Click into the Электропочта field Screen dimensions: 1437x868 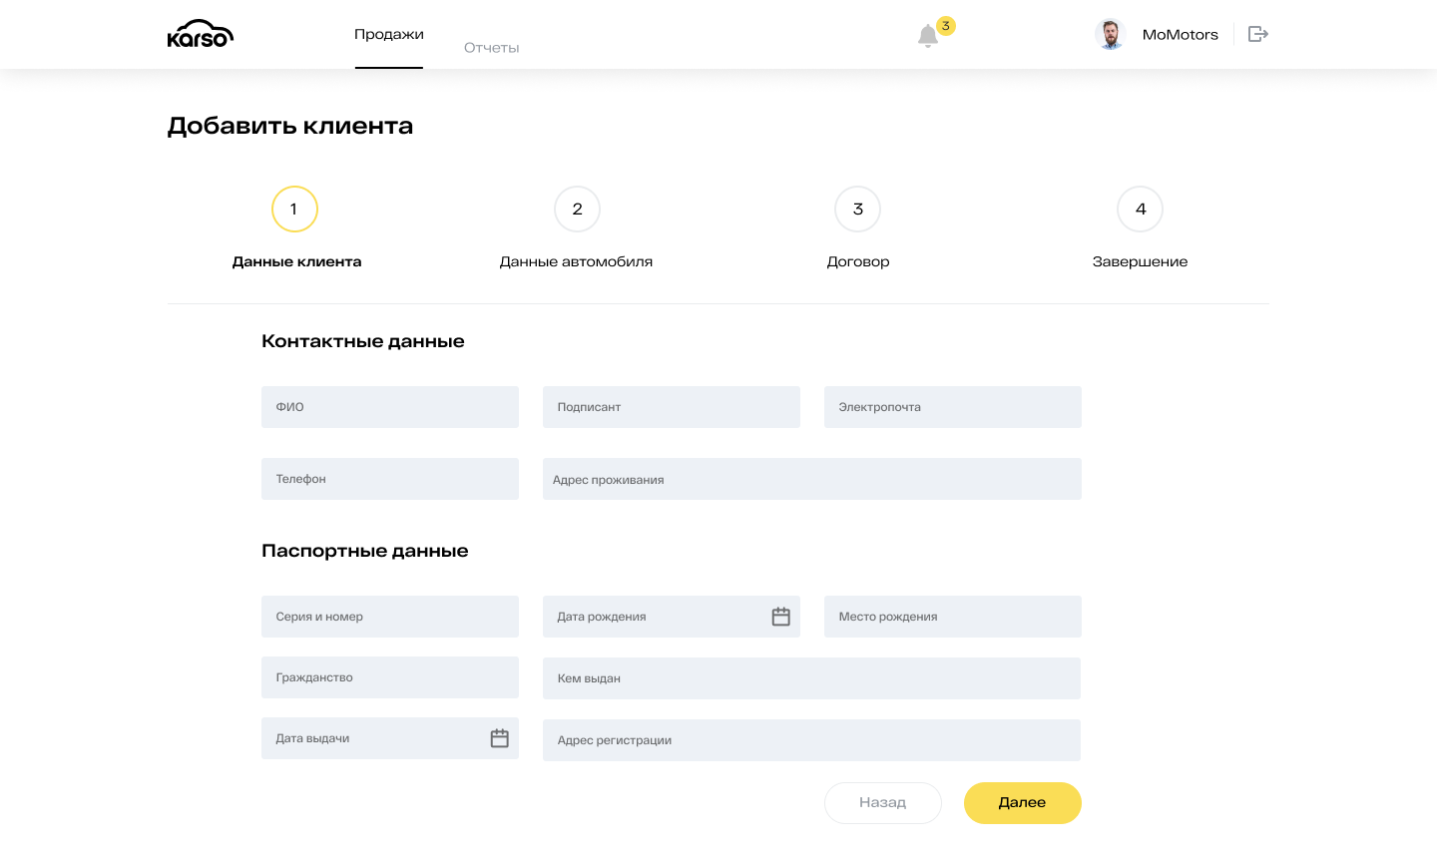[952, 407]
